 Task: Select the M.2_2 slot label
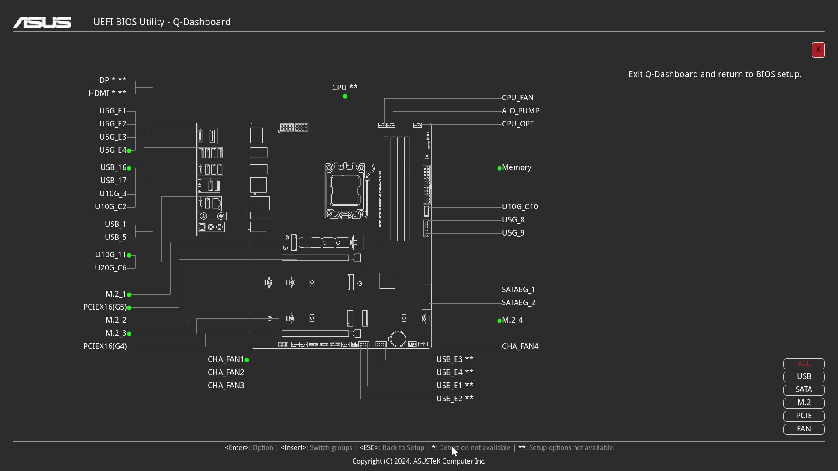coord(116,320)
